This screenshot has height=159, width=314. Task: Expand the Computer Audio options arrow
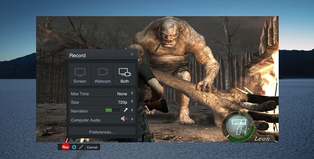132,119
